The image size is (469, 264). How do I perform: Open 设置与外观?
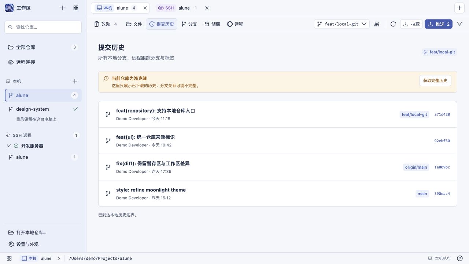(x=43, y=244)
